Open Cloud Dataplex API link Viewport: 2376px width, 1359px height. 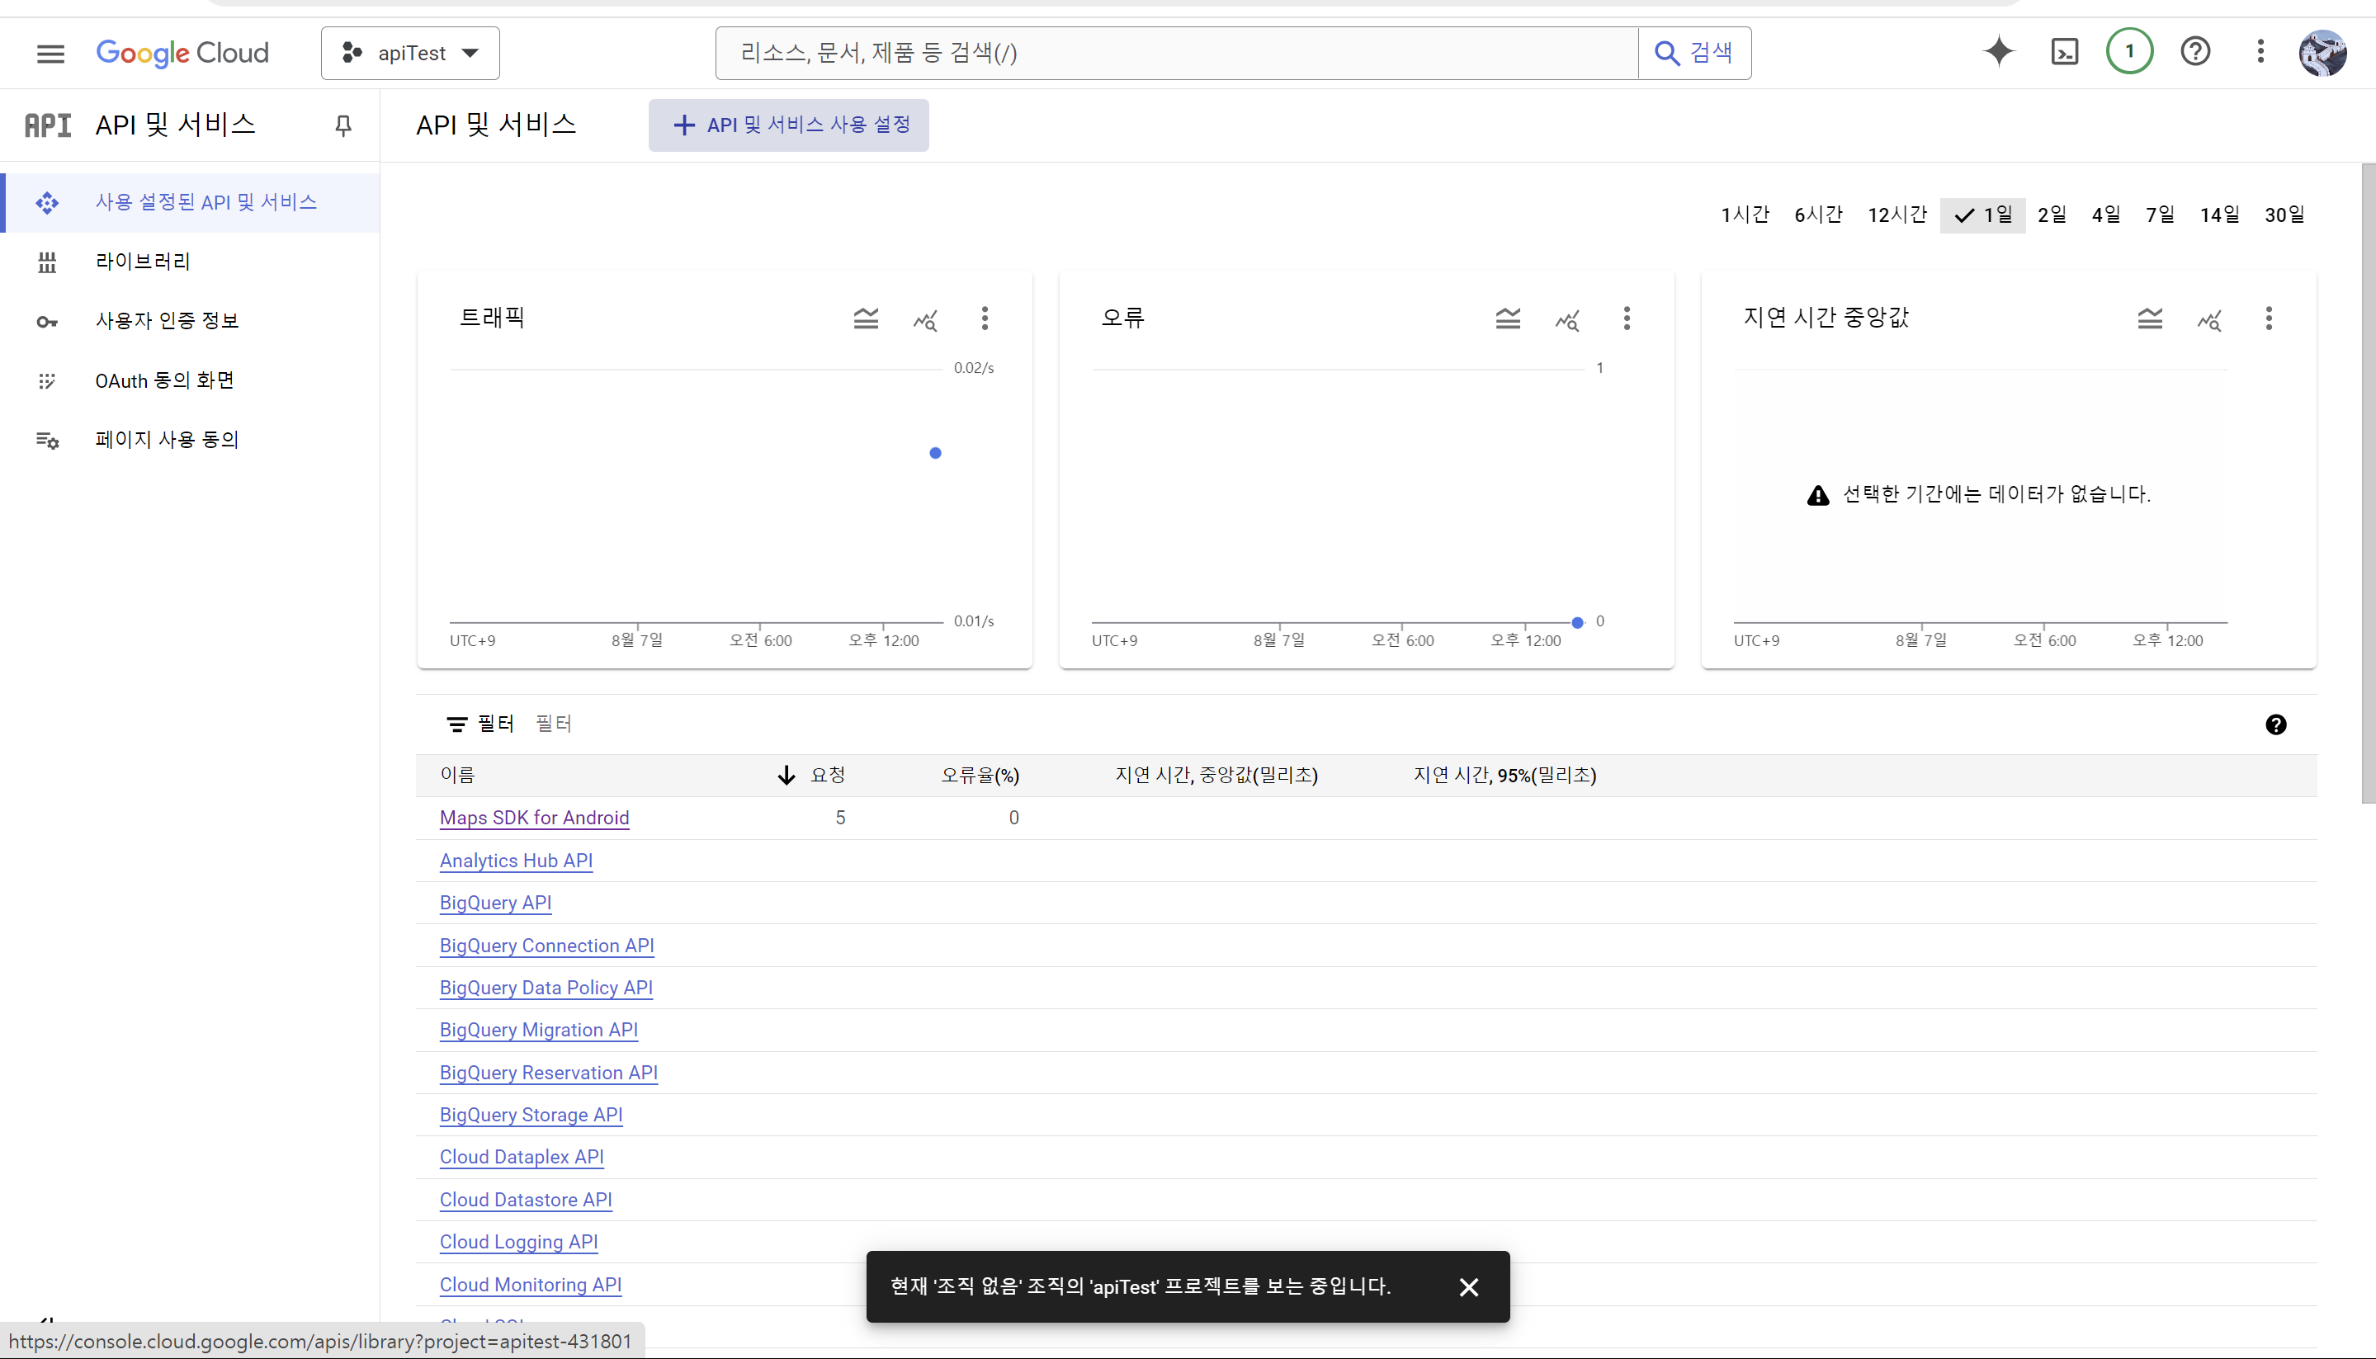tap(522, 1158)
